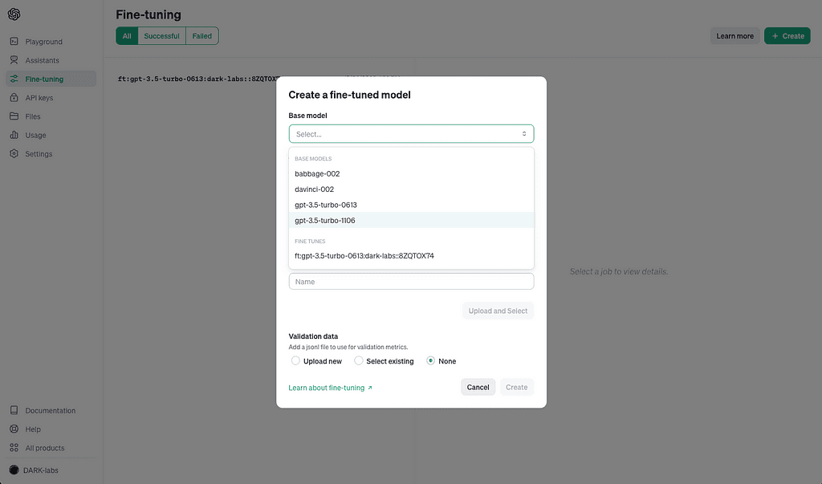Click the Settings gear icon

(x=14, y=153)
